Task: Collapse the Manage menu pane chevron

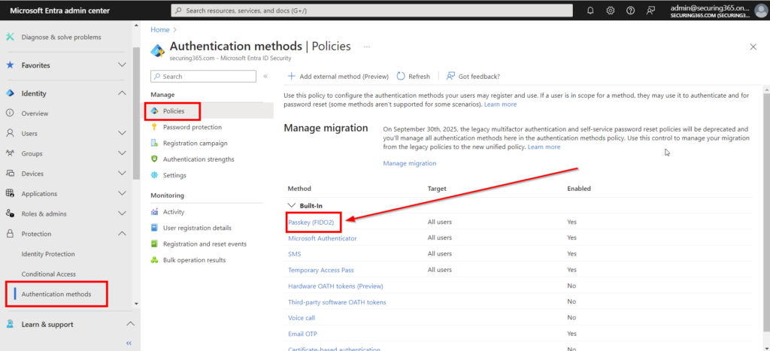Action: (x=265, y=77)
